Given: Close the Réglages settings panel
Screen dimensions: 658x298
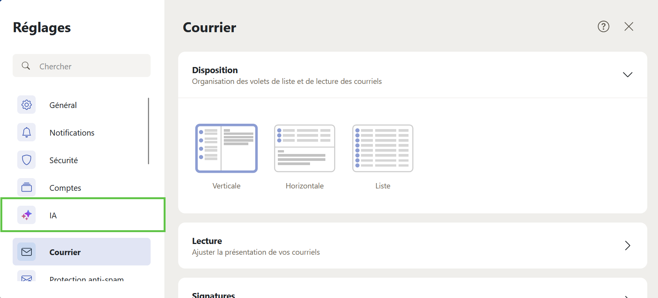Looking at the screenshot, I should point(628,26).
